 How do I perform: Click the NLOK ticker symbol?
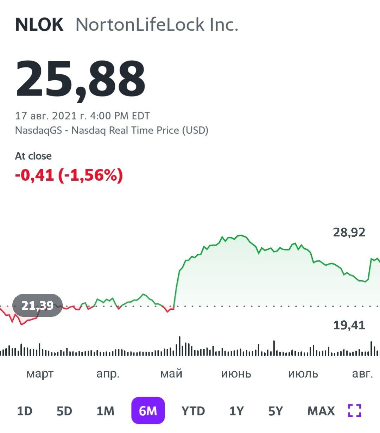(x=39, y=25)
